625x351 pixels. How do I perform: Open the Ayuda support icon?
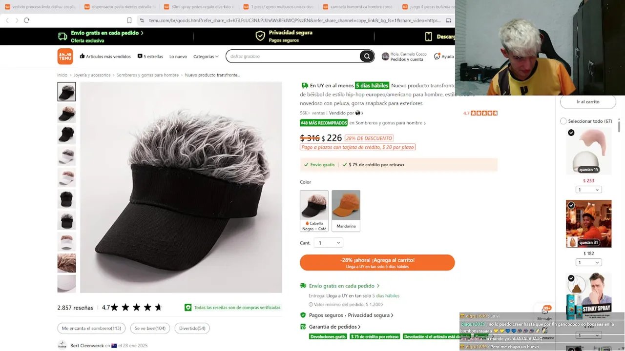(x=437, y=57)
